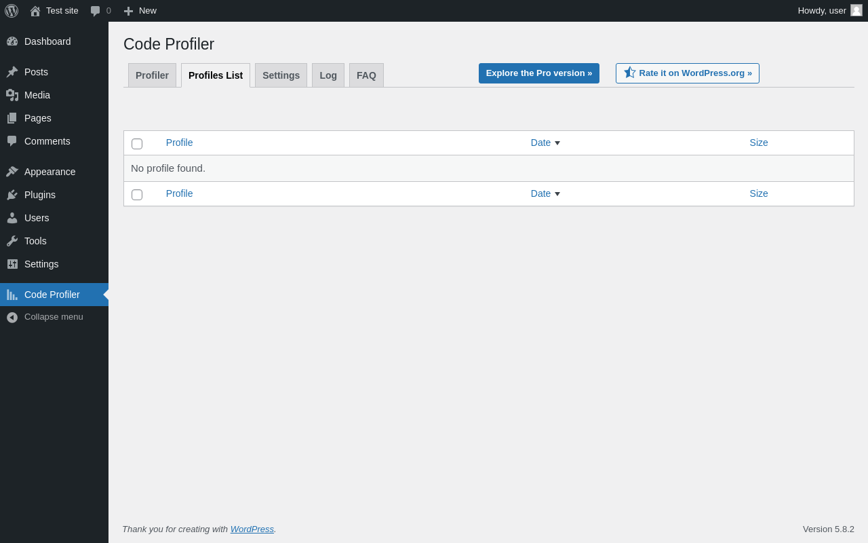Click the Collapse menu arrow icon
868x543 pixels.
pos(12,317)
